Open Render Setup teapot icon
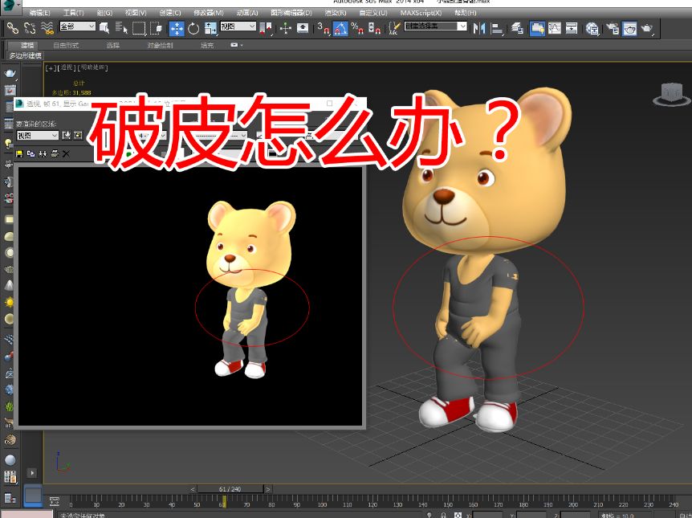This screenshot has height=518, width=692. 612,29
